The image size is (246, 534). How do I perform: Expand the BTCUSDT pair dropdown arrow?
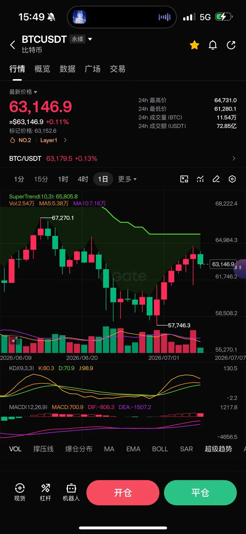point(90,39)
